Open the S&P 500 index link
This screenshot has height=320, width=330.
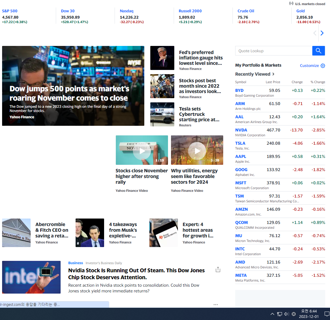click(x=10, y=11)
